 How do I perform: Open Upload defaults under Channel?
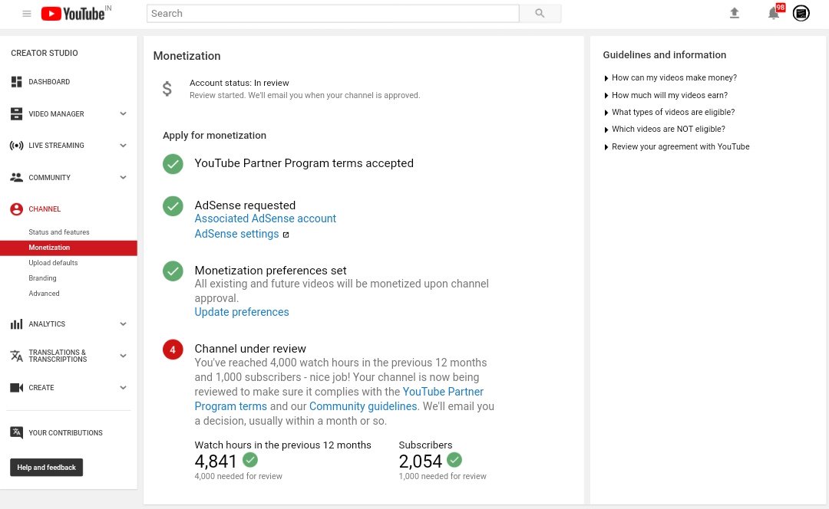tap(53, 263)
